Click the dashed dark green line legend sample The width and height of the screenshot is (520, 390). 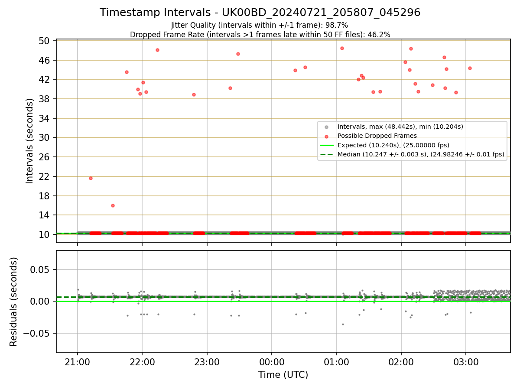(327, 154)
